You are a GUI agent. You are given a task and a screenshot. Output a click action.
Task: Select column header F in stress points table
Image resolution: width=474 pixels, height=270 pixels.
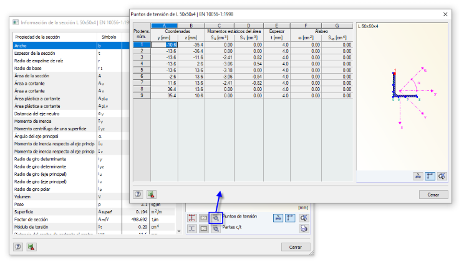306,26
